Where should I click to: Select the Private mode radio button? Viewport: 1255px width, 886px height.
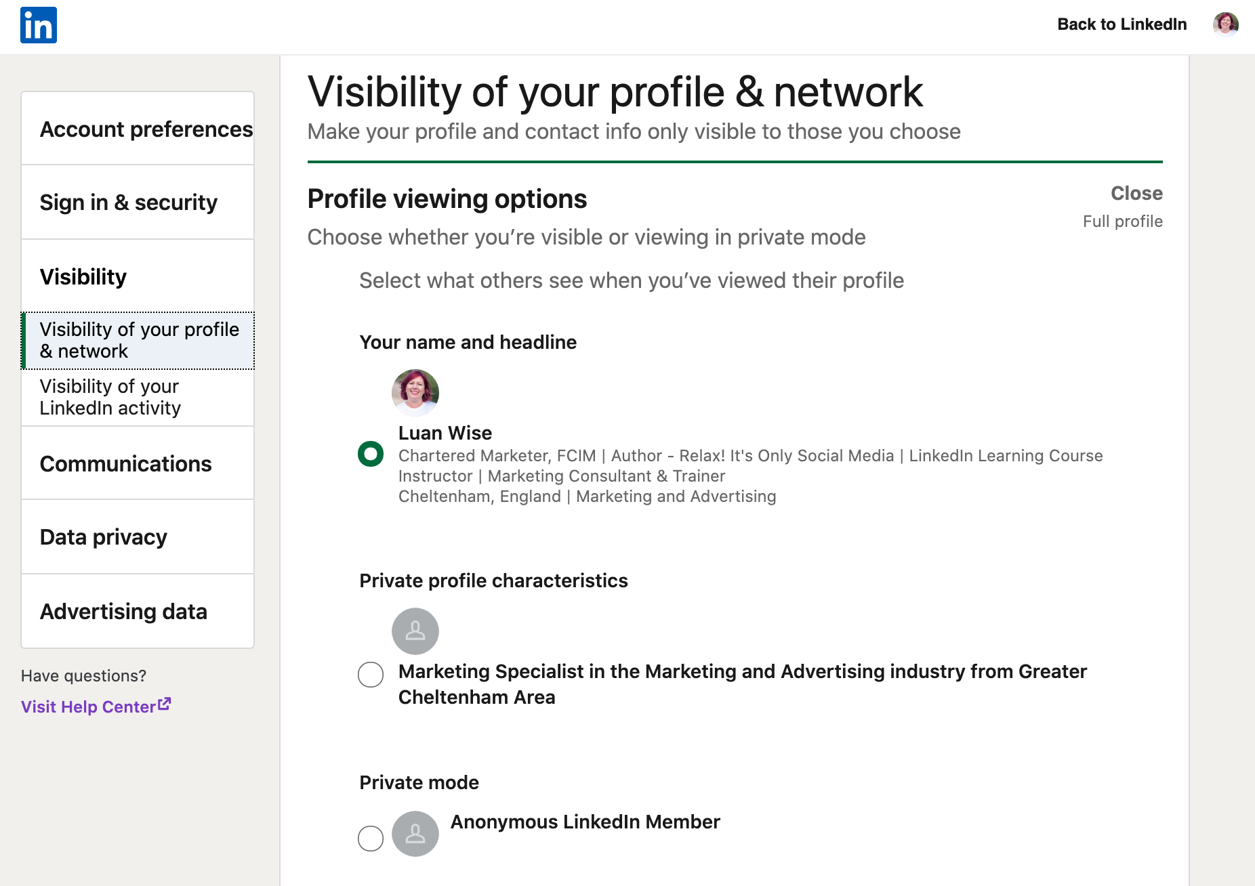(x=371, y=839)
